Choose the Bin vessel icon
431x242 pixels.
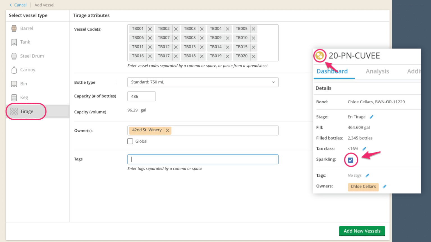click(14, 84)
